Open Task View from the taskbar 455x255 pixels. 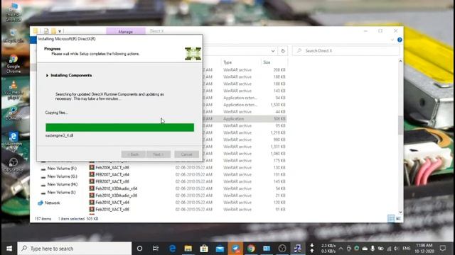point(156,249)
